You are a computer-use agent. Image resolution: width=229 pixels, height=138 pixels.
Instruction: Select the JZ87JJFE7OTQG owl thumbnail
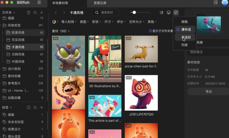[141, 93]
